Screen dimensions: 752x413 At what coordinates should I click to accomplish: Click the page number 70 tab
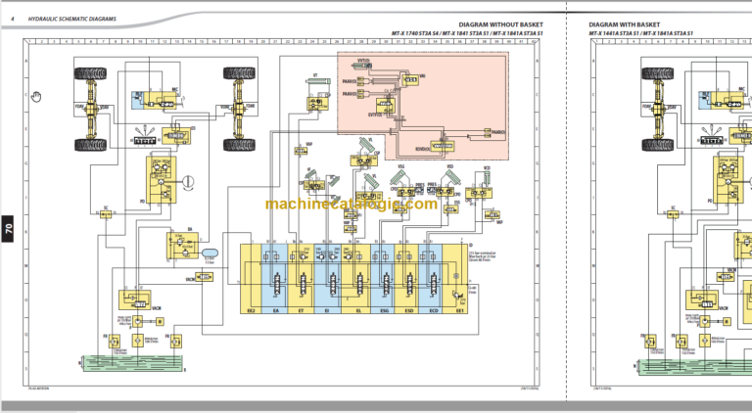pos(9,231)
